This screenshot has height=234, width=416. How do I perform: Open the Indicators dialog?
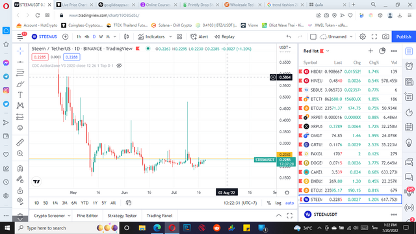pos(151,36)
